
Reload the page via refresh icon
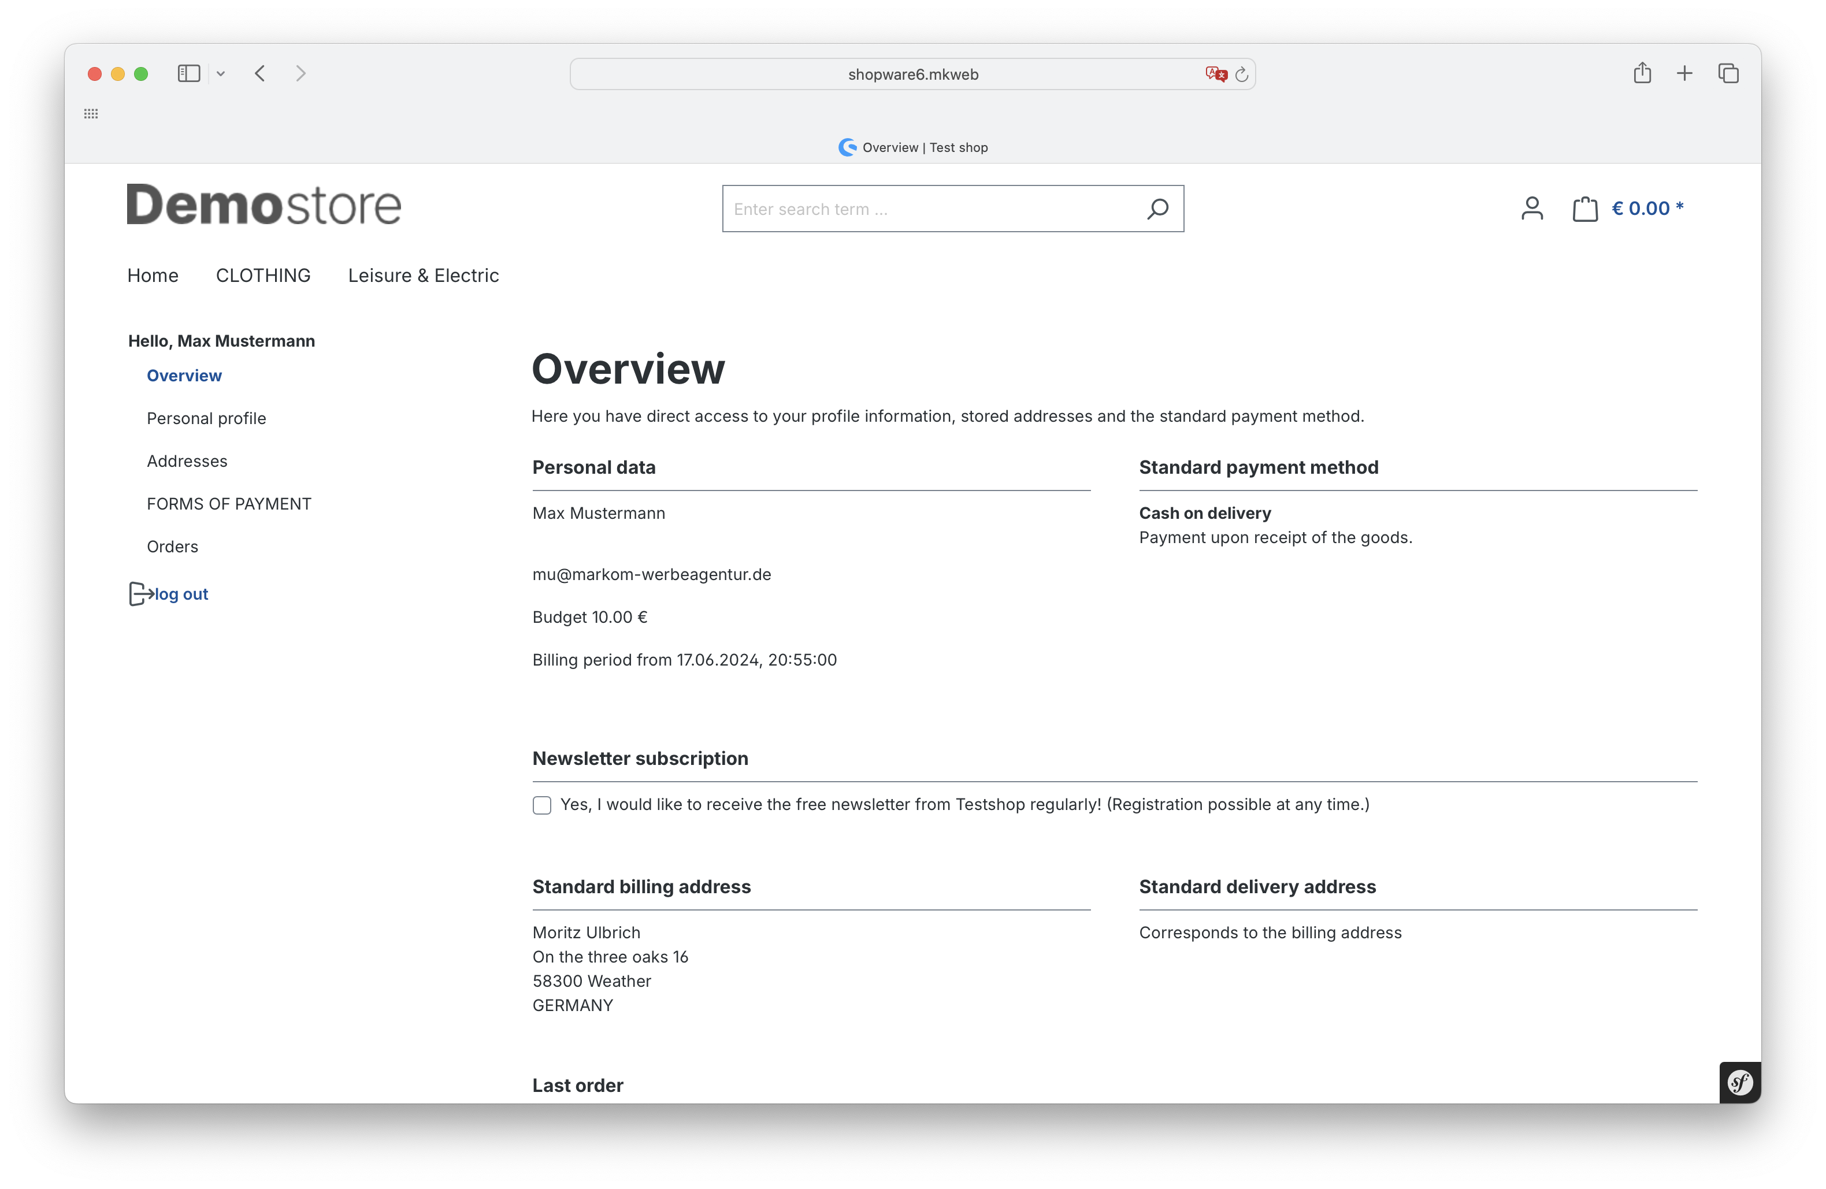coord(1241,75)
